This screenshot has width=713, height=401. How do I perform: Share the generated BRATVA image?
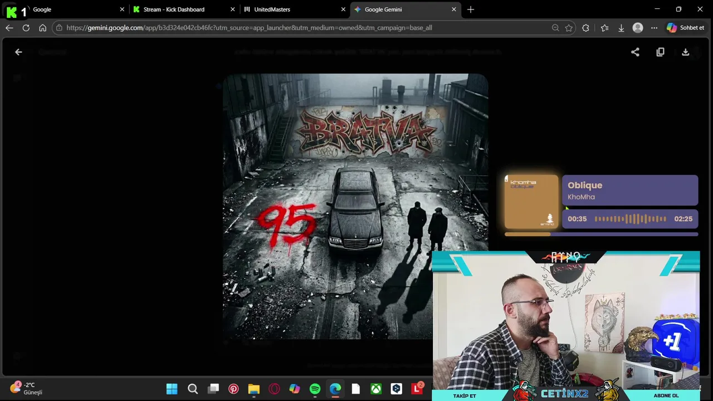[x=635, y=52]
